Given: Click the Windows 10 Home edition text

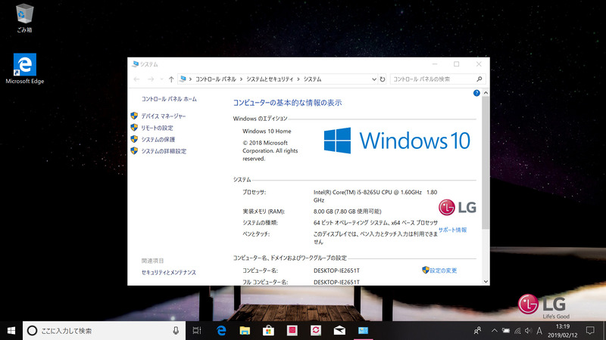Looking at the screenshot, I should pyautogui.click(x=267, y=131).
